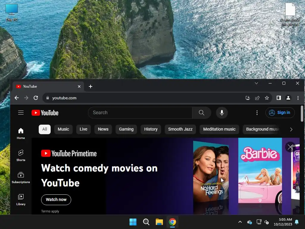The image size is (305, 229).
Task: Click the search magnifier button in YouTube
Action: pos(202,113)
